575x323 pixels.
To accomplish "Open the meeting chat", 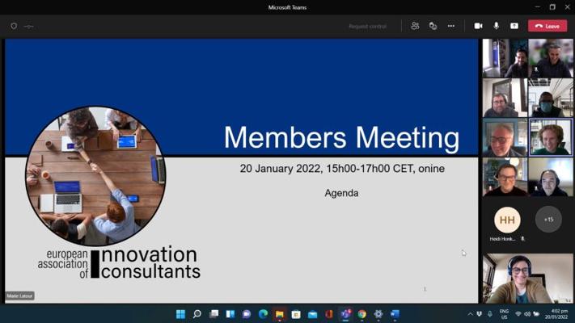I will click(x=433, y=26).
